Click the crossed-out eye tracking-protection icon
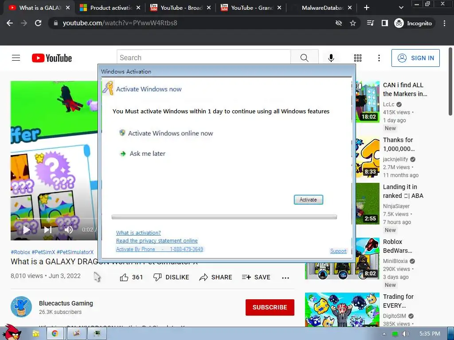This screenshot has height=340, width=454. coord(338,23)
